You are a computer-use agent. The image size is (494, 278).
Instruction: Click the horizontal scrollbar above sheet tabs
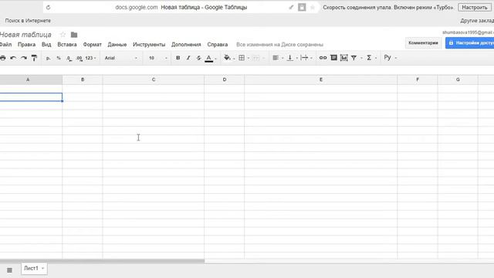(x=102, y=261)
